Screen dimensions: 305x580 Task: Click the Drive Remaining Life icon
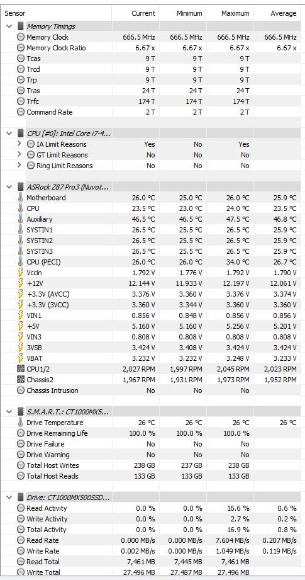[21, 433]
